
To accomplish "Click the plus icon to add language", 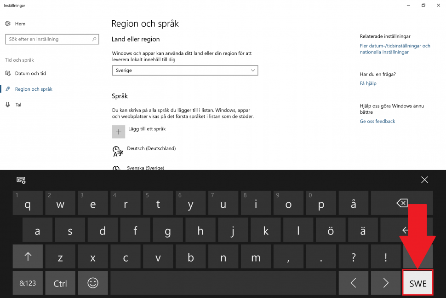I will [x=119, y=132].
